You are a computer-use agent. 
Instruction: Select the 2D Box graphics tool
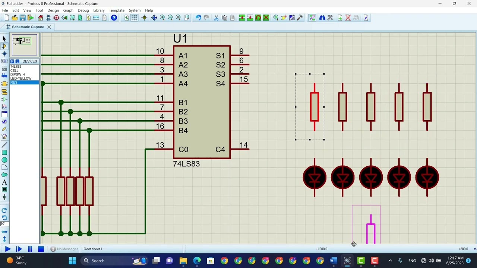(x=4, y=152)
